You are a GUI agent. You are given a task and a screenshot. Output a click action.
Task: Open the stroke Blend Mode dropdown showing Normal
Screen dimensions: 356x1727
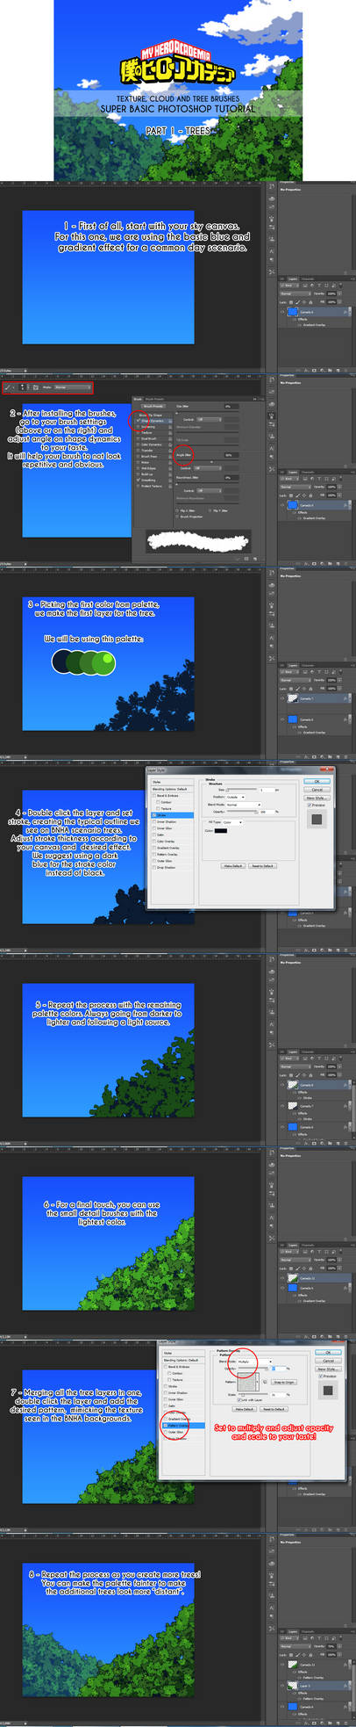(x=244, y=805)
